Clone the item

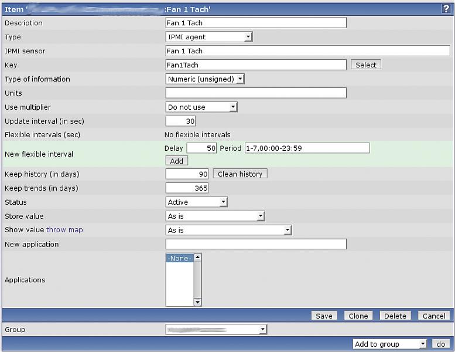point(358,316)
